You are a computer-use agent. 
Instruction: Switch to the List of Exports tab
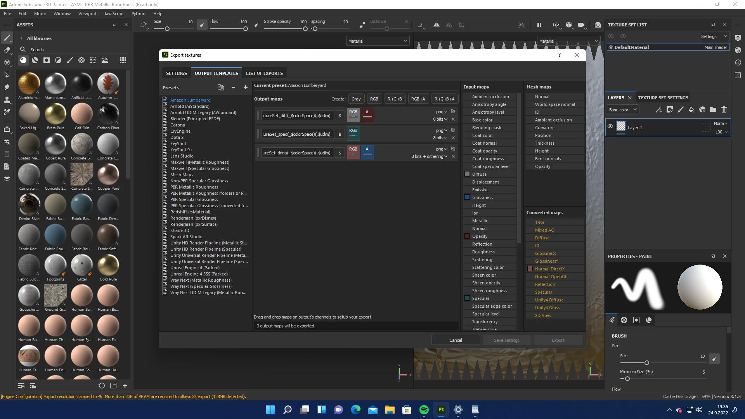(x=264, y=73)
